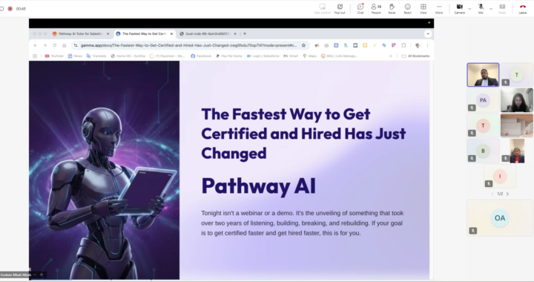
Task: Expand the Mic options arrow
Action: click(x=491, y=8)
